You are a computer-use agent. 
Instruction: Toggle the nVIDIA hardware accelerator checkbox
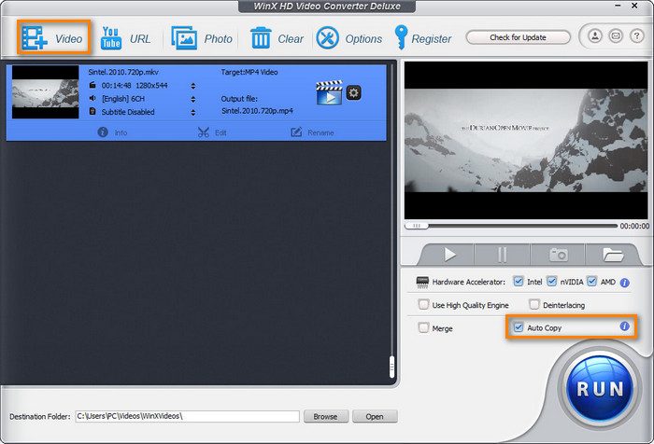click(551, 282)
